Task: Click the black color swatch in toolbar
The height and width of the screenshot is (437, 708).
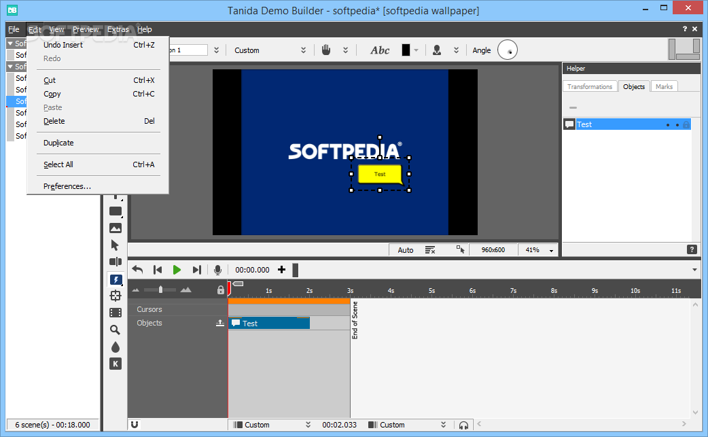Action: (x=406, y=50)
